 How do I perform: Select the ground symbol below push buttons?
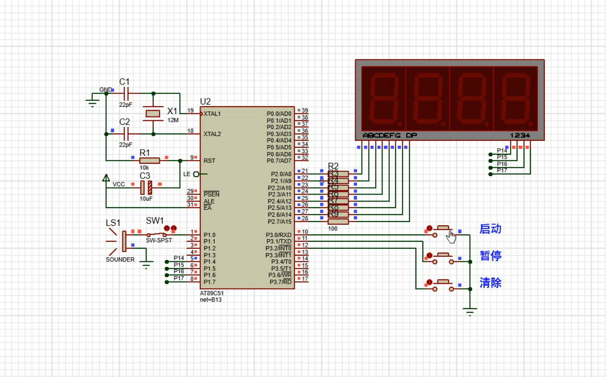[x=470, y=312]
